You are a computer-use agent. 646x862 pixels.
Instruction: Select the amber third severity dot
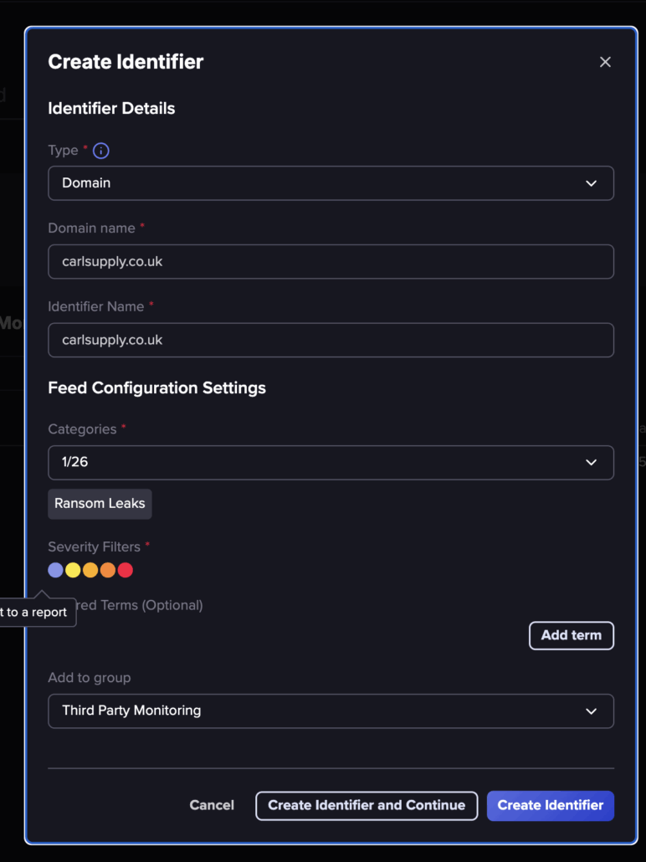pyautogui.click(x=90, y=570)
